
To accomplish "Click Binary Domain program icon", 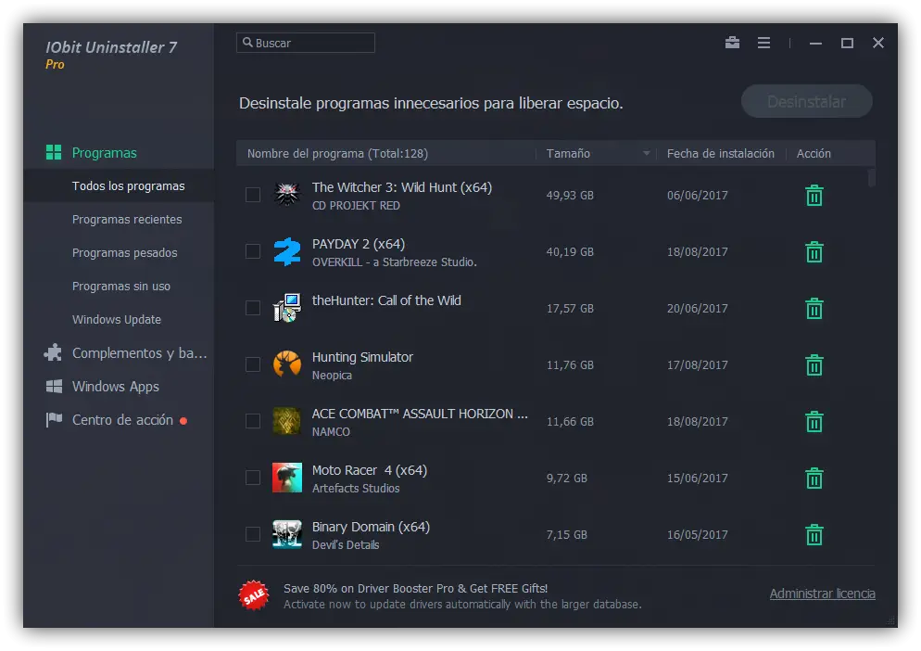I will coord(287,534).
